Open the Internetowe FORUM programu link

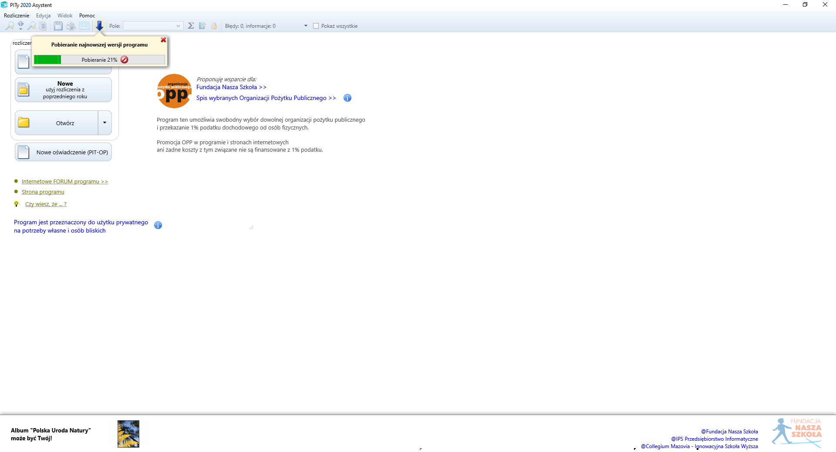coord(64,182)
